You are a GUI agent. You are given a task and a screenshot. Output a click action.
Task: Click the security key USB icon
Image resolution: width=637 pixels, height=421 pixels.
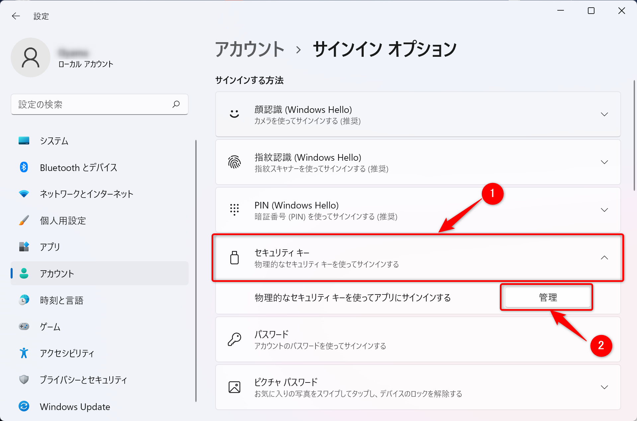point(234,258)
